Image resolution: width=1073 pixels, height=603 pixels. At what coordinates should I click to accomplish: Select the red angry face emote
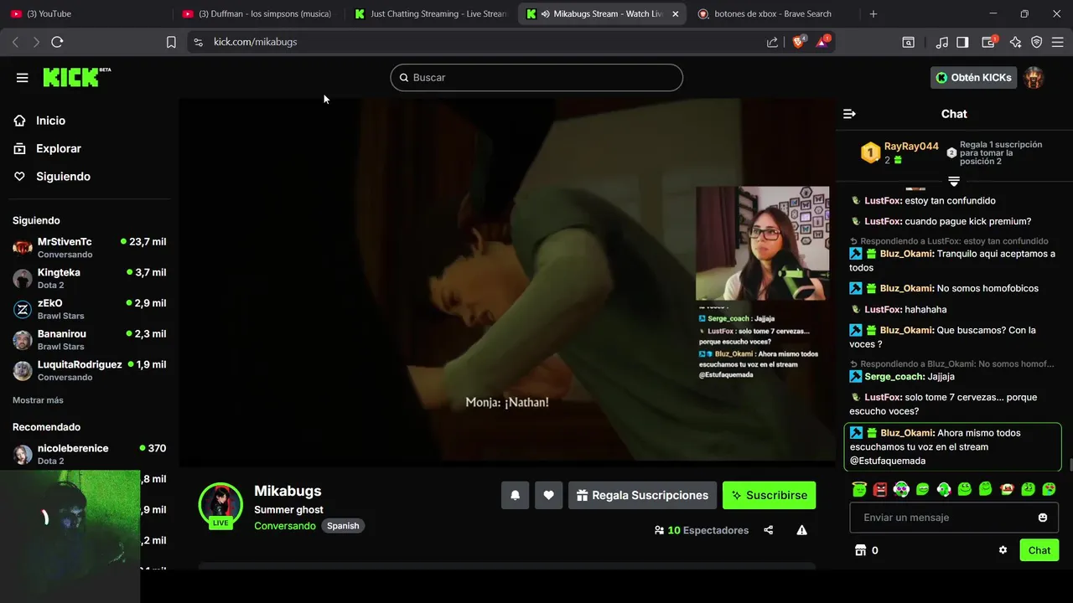point(880,489)
